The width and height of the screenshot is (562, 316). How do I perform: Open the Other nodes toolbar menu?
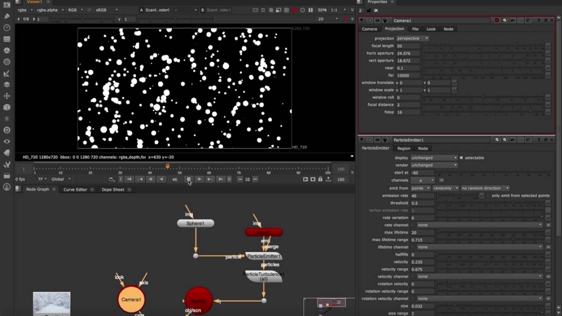(7, 176)
